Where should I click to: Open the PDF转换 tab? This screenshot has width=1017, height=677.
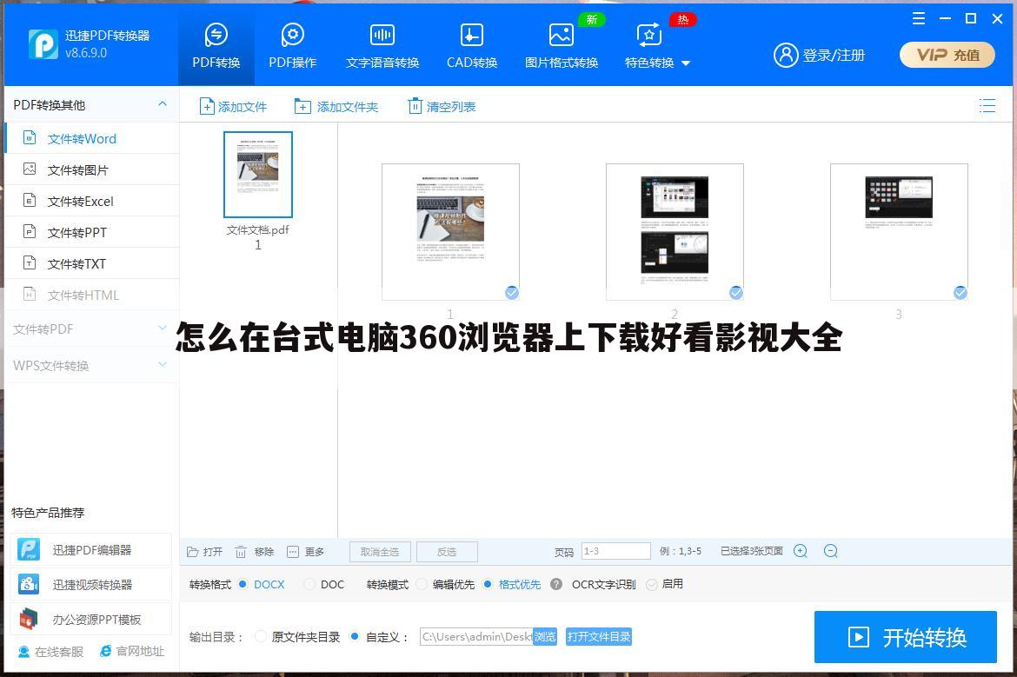(216, 45)
